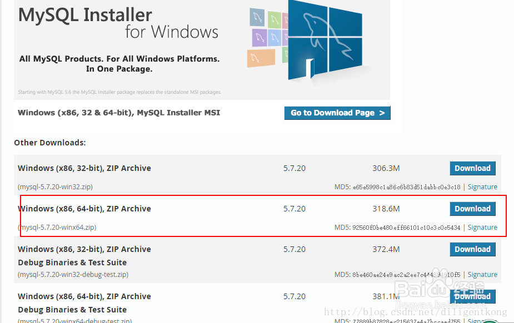
Task: Open Signature link for mysql-5.7.20-winx64.zip
Action: coord(482,228)
